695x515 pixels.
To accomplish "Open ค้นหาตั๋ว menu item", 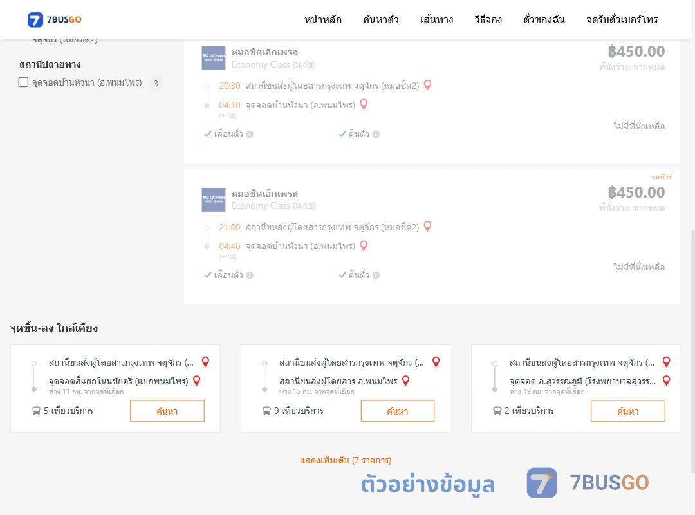I will point(381,19).
